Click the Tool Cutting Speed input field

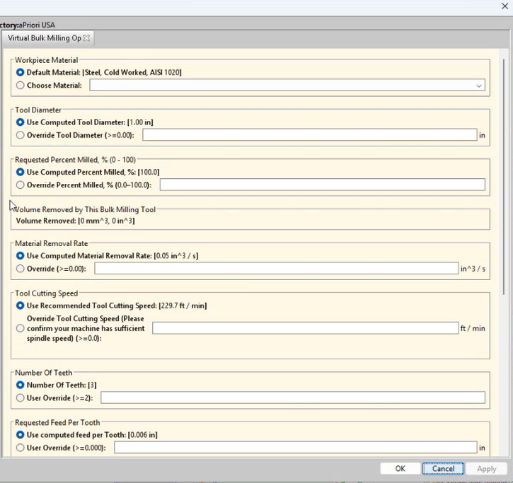click(x=305, y=328)
